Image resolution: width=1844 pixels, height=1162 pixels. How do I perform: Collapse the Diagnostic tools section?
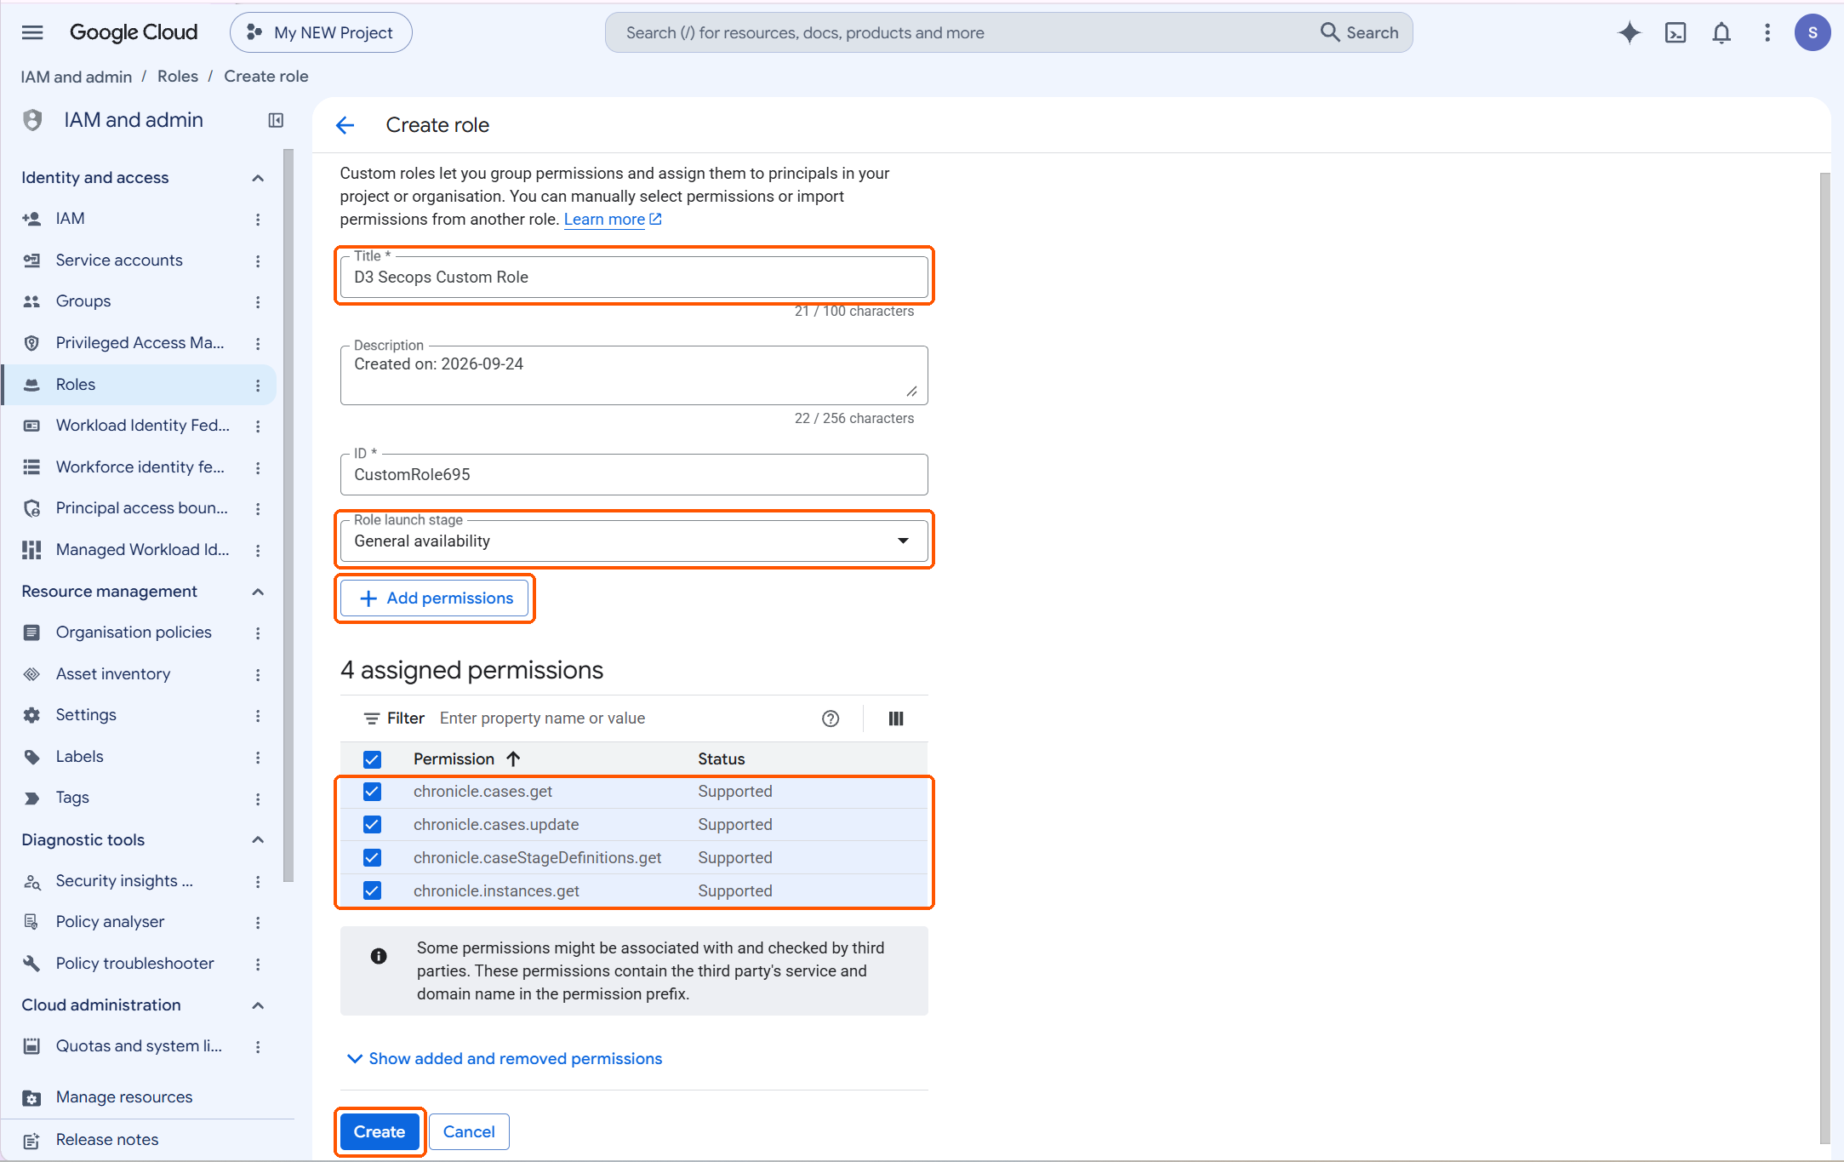258,840
